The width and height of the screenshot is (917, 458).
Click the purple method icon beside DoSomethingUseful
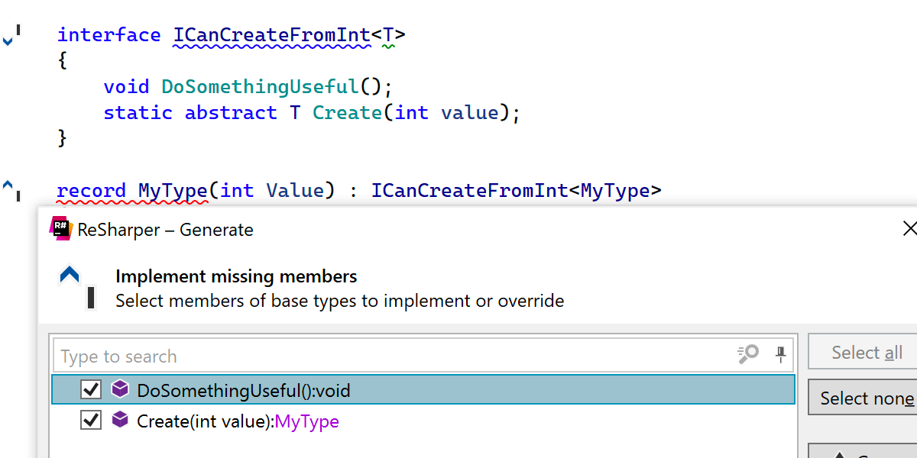pos(120,389)
